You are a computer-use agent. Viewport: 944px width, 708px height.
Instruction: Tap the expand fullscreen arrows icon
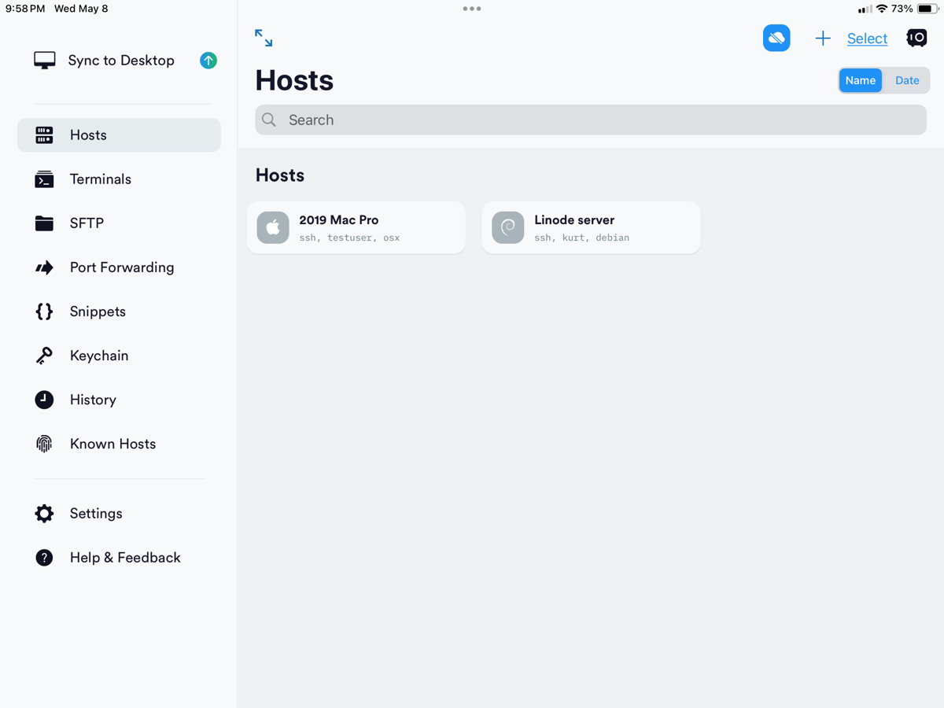point(264,38)
